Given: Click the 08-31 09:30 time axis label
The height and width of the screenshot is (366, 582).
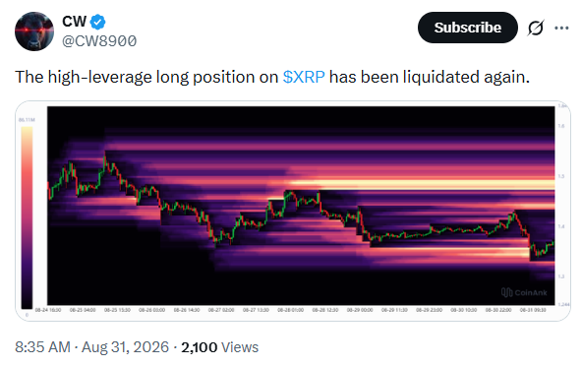Looking at the screenshot, I should (533, 310).
